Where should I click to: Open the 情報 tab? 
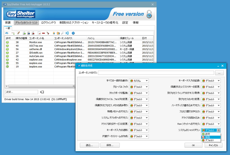(136, 23)
